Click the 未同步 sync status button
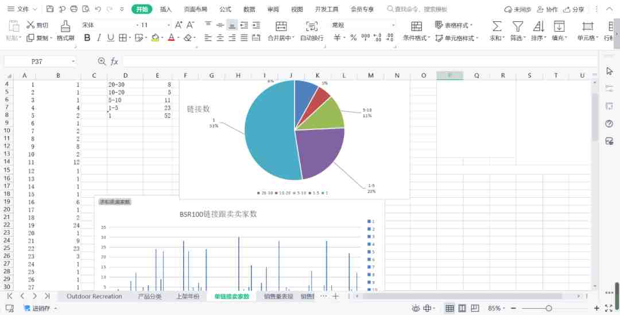The image size is (620, 315). point(518,9)
